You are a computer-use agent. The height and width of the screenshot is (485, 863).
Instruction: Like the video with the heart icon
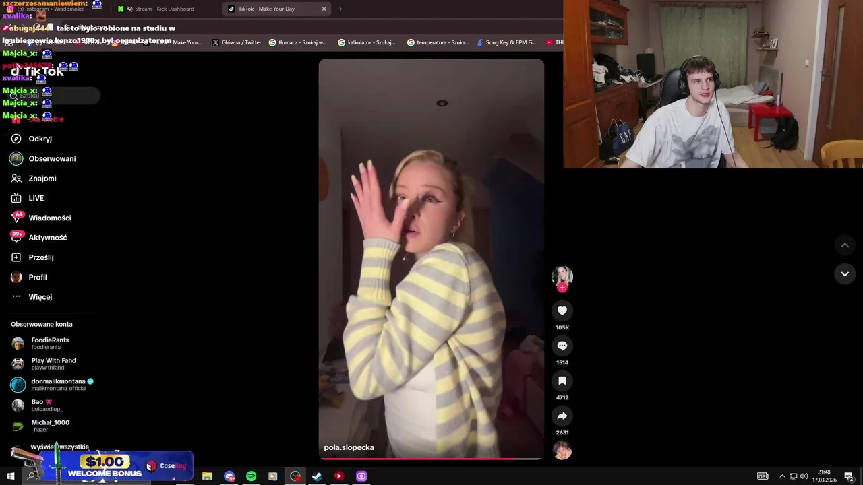562,311
